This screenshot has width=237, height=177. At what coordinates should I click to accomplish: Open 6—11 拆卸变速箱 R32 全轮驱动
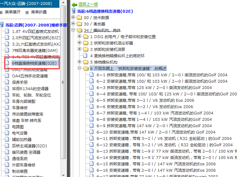click(164, 138)
